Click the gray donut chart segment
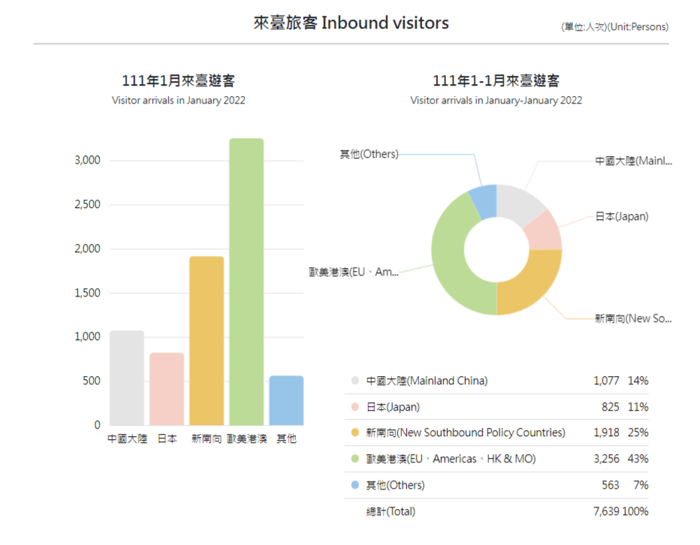The height and width of the screenshot is (545, 700). point(522,201)
